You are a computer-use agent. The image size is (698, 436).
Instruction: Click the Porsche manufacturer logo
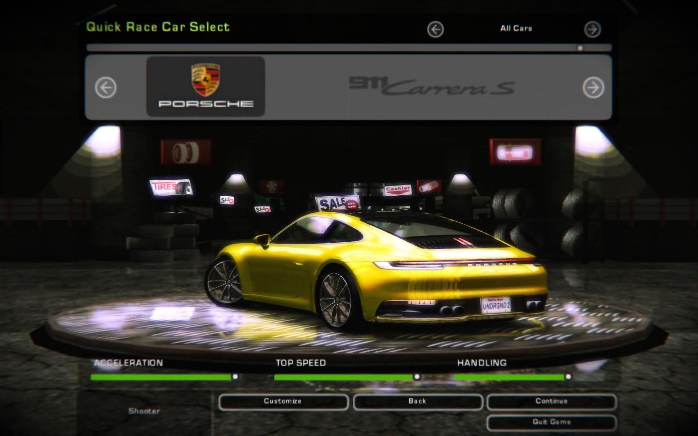point(206,86)
